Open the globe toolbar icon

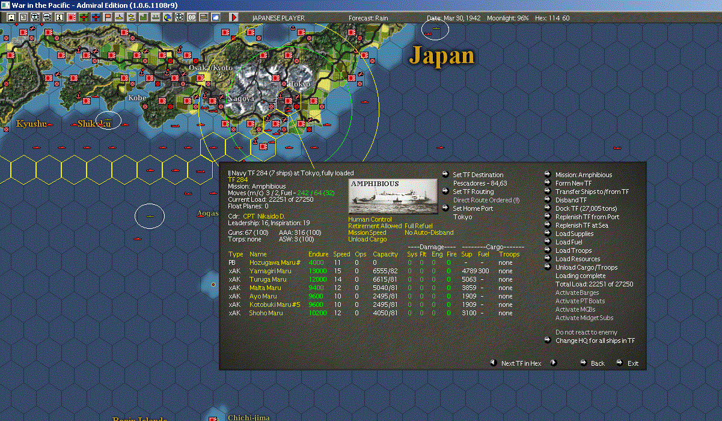[167, 17]
